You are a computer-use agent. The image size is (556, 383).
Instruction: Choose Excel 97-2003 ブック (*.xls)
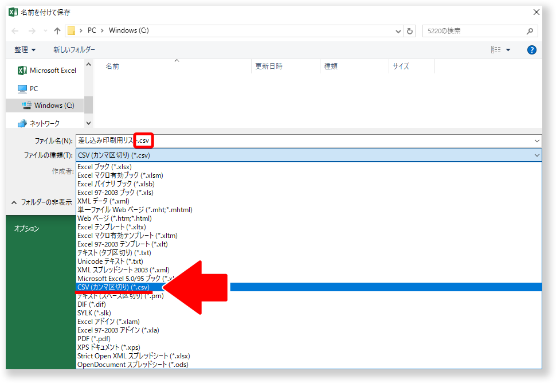(x=309, y=193)
